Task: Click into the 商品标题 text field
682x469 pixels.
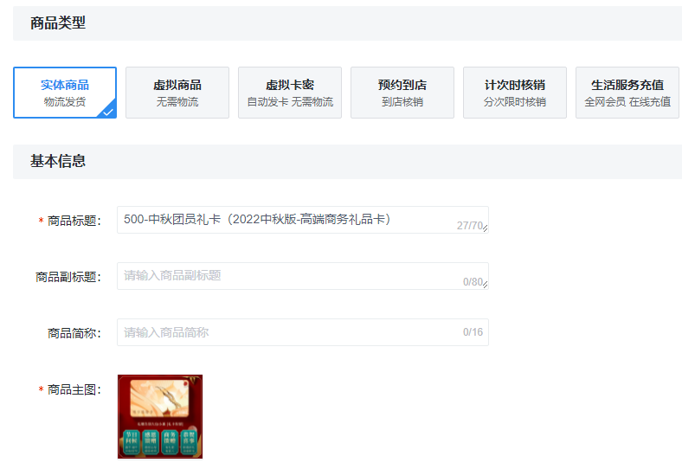Action: pyautogui.click(x=286, y=220)
